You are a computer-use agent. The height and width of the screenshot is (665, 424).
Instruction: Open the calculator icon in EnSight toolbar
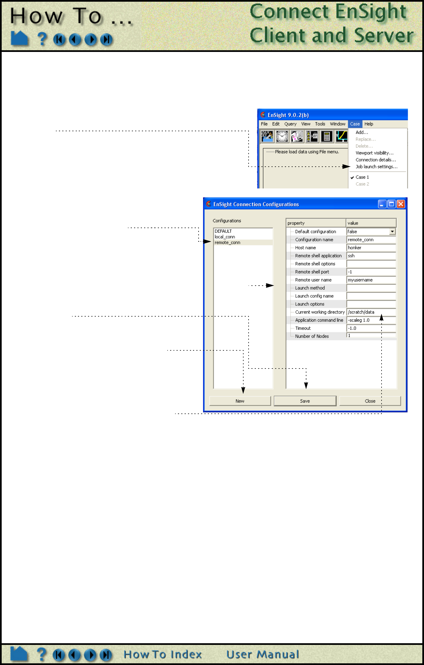[327, 136]
